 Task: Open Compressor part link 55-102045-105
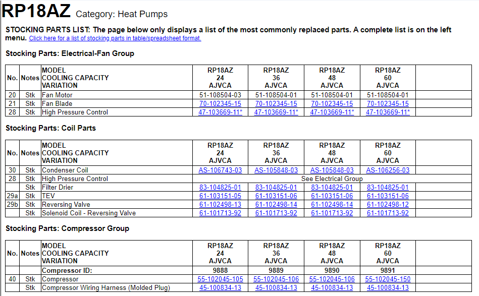[220, 279]
